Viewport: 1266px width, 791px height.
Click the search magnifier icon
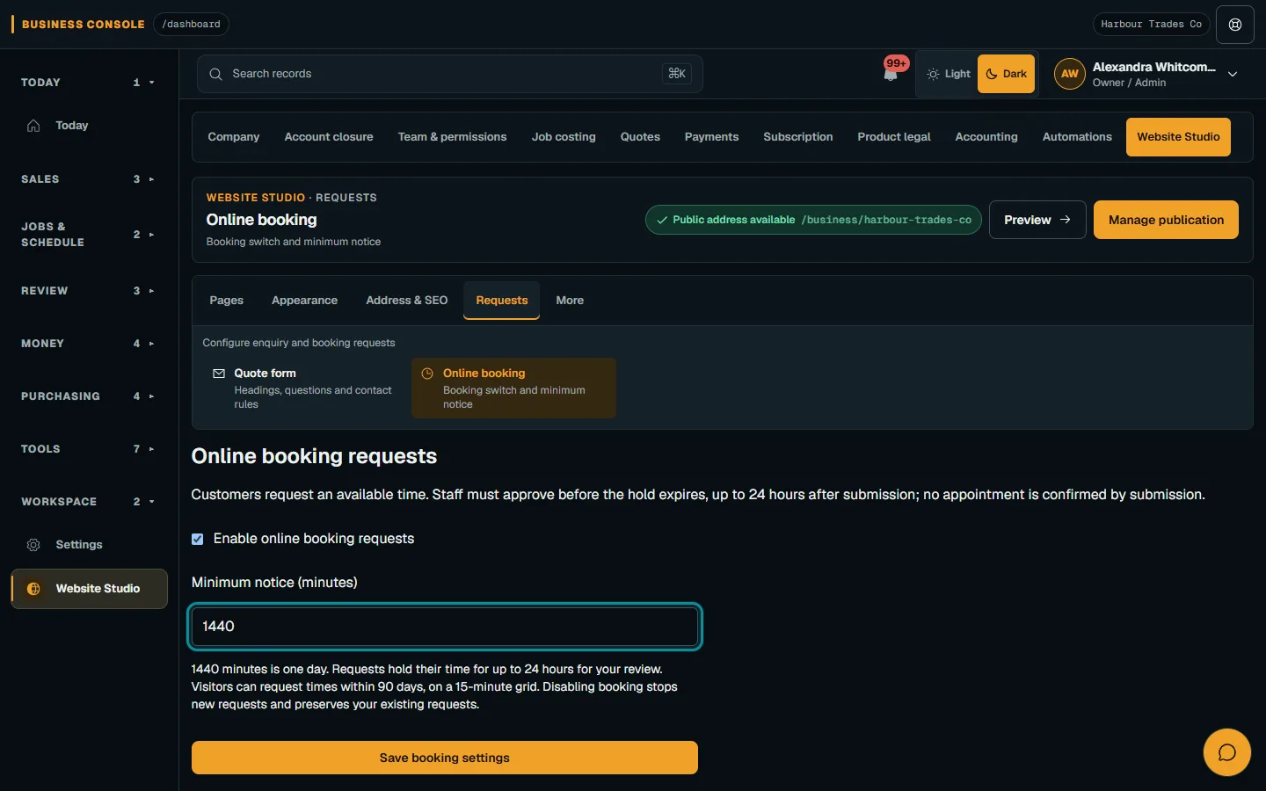coord(215,74)
